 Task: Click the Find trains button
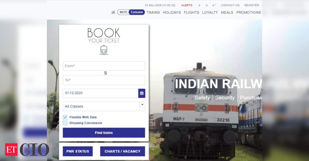(x=104, y=133)
